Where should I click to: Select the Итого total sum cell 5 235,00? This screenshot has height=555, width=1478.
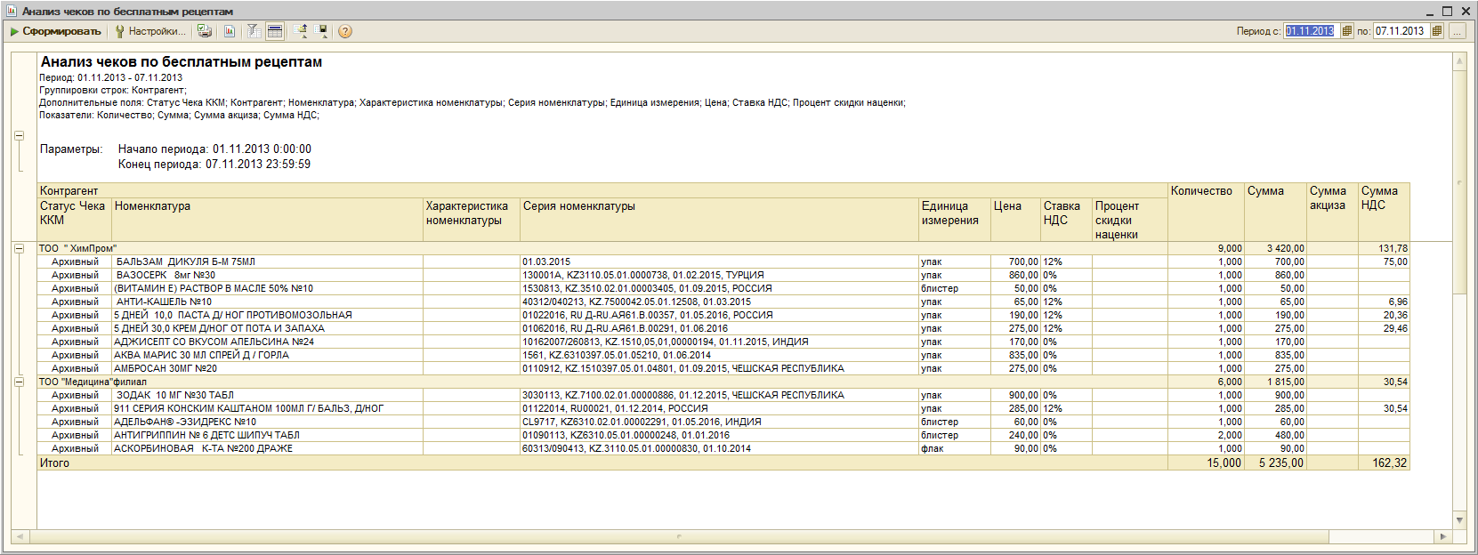coord(1280,463)
